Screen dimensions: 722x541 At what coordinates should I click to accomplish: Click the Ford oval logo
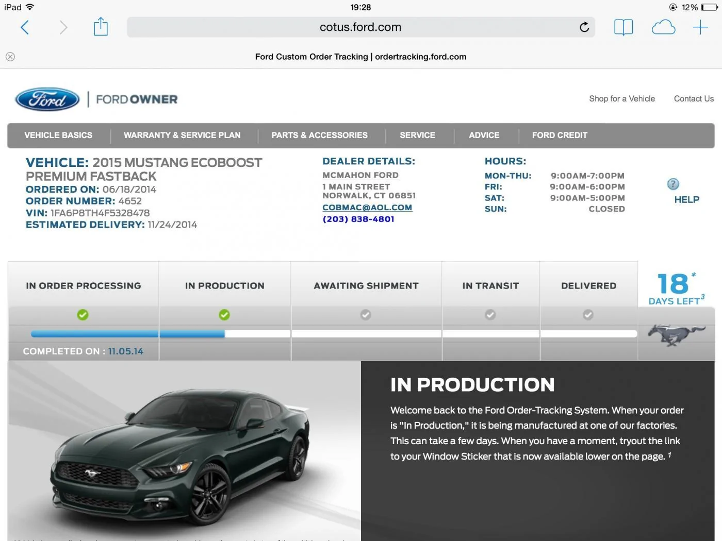coord(47,99)
